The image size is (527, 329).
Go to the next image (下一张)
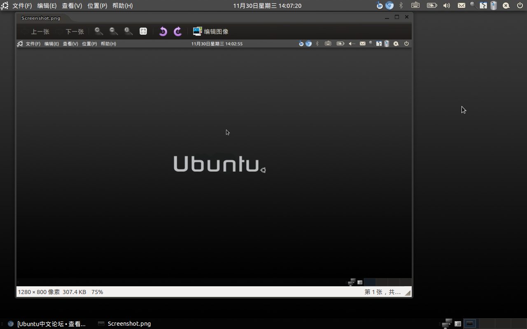point(70,32)
